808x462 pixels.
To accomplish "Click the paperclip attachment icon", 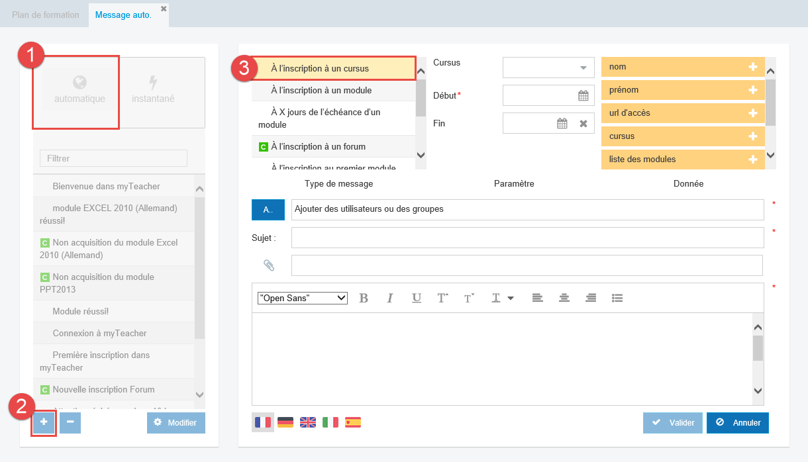I will [x=268, y=265].
